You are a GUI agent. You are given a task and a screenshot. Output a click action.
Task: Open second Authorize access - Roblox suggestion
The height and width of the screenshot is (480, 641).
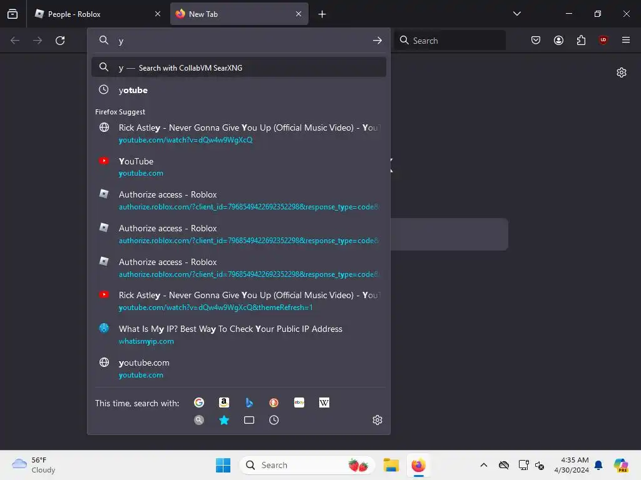pos(238,234)
